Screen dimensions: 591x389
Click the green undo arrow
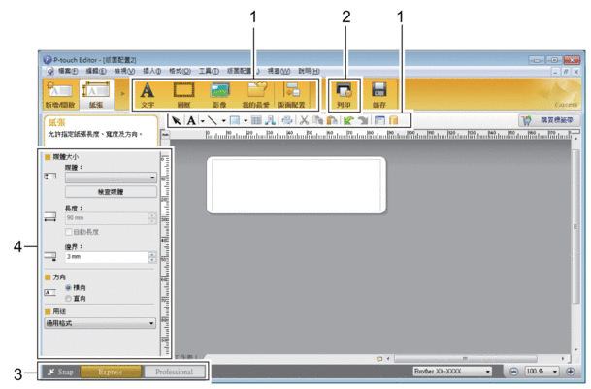(x=348, y=120)
